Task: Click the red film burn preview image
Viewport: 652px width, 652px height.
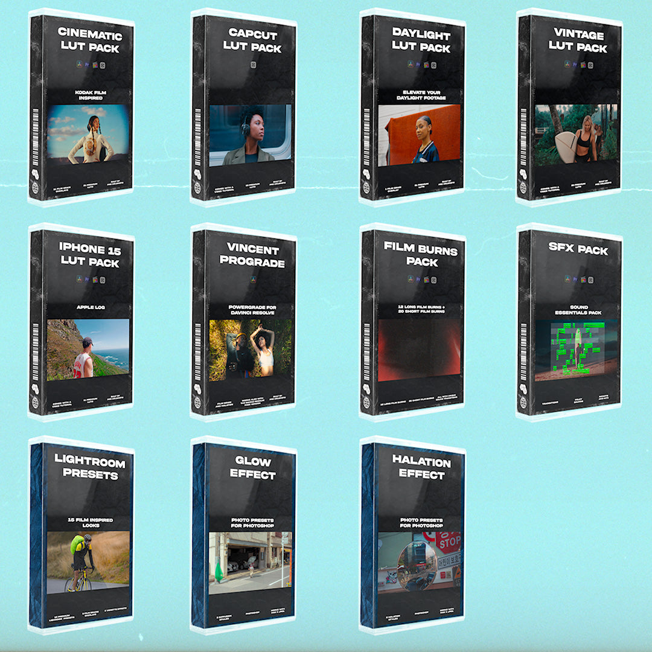Action: [x=419, y=350]
